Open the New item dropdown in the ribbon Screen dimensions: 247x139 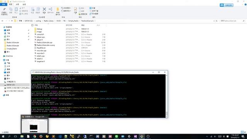click(66, 8)
